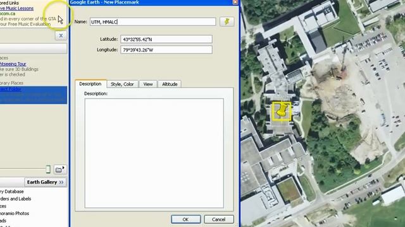Click the .com.ca sponsored link text

point(8,14)
